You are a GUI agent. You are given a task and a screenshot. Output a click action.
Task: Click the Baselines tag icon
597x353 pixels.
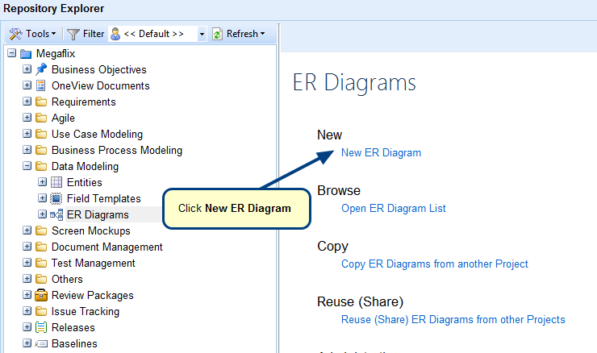click(x=41, y=344)
